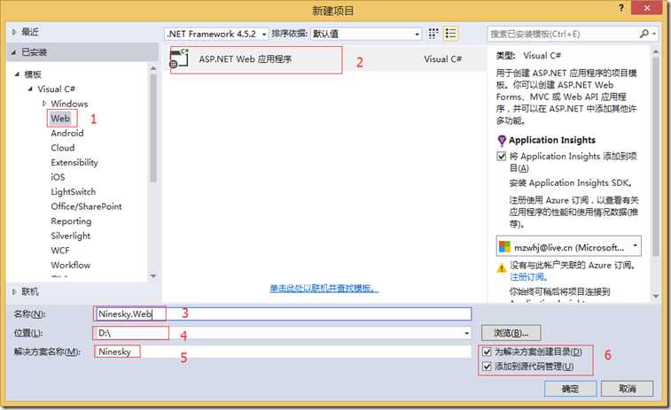Select the Extensibility template category

(74, 162)
